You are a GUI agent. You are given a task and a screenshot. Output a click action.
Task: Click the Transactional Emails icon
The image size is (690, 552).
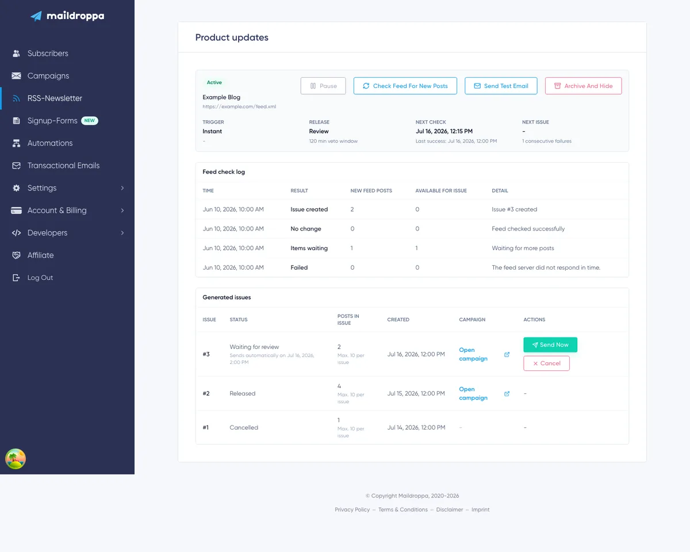[16, 166]
